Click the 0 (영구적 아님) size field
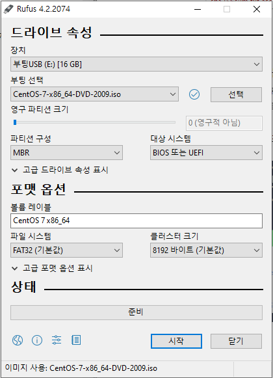This screenshot has width=273, height=378. (x=224, y=123)
